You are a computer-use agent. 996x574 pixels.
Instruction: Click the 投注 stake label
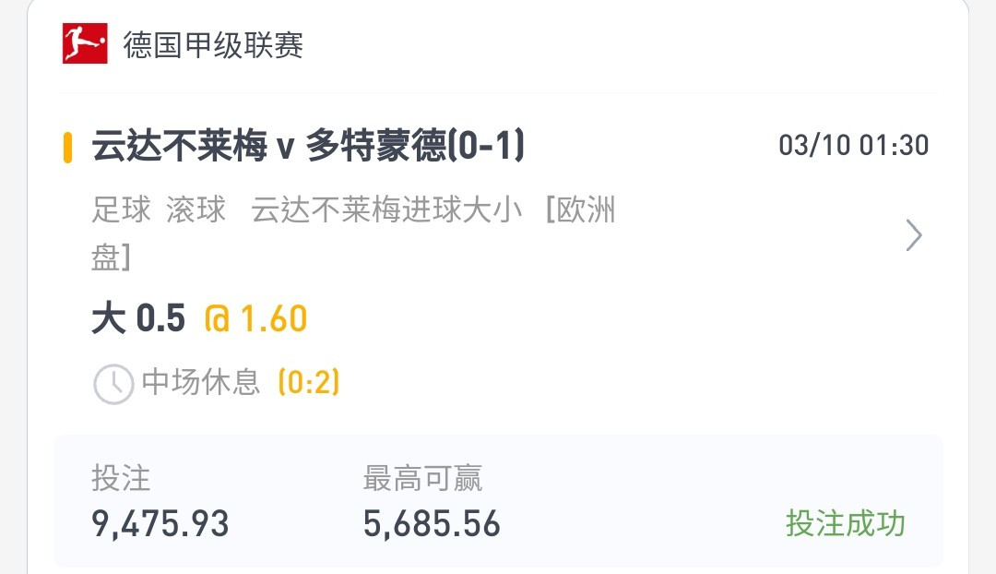(121, 478)
